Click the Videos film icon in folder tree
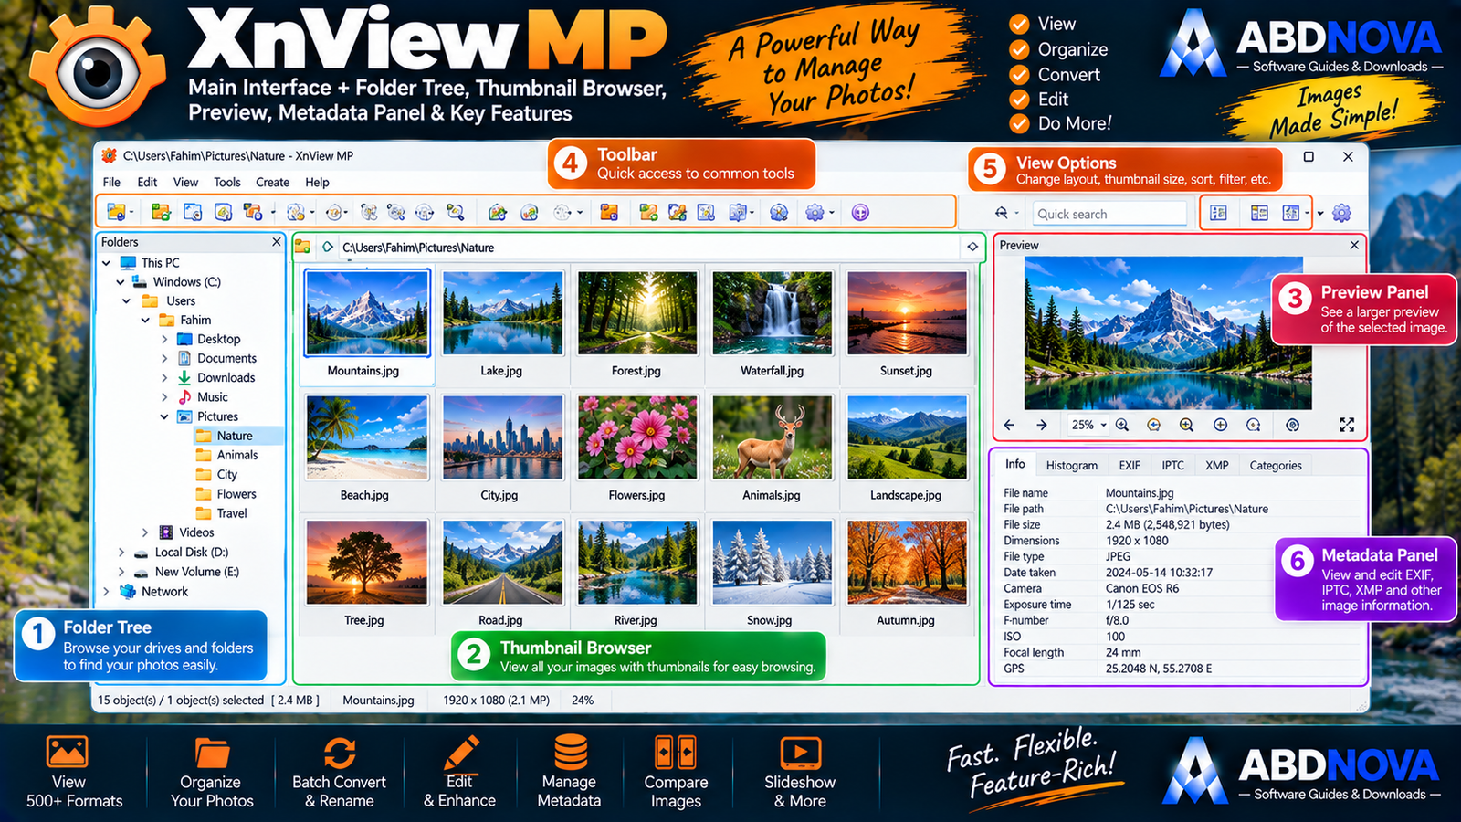1461x822 pixels. (166, 532)
